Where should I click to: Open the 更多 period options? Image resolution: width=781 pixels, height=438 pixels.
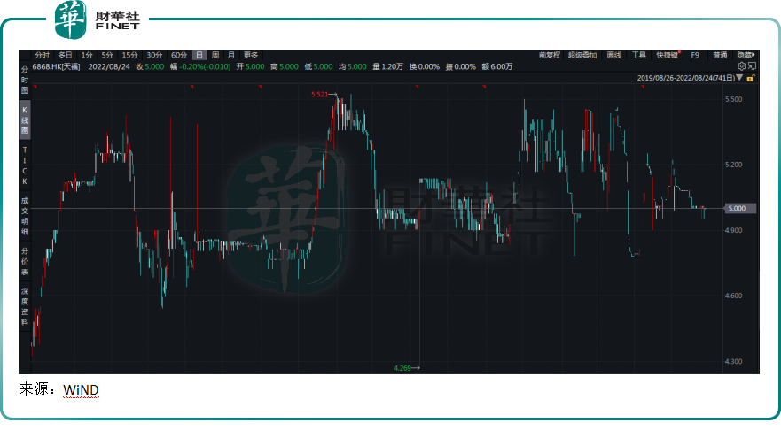(x=251, y=55)
